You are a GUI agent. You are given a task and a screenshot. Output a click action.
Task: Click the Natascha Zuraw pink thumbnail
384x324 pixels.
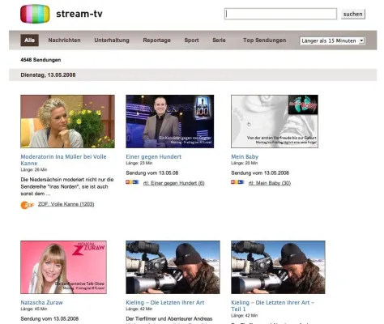tap(63, 267)
